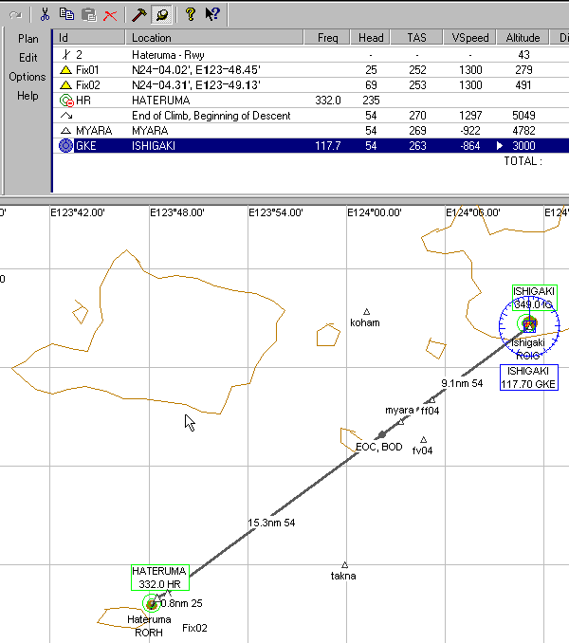This screenshot has height=643, width=569.
Task: Open the Edit menu
Action: point(28,58)
